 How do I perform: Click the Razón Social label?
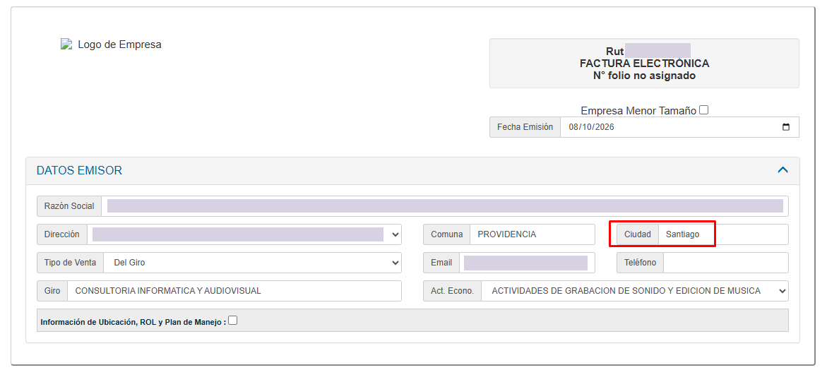coord(69,206)
